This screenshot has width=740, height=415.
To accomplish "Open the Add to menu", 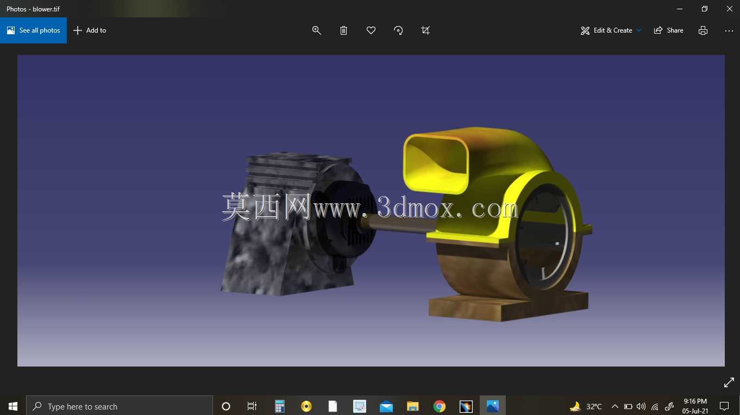I will (x=90, y=30).
